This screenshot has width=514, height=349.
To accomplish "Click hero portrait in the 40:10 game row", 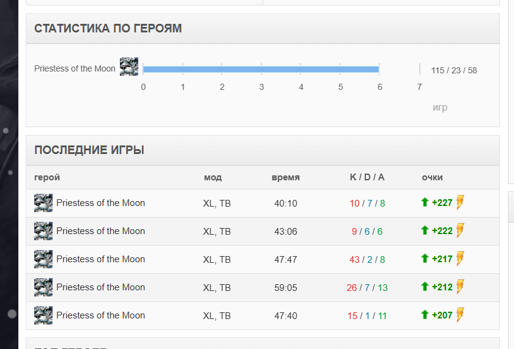I will [x=43, y=203].
